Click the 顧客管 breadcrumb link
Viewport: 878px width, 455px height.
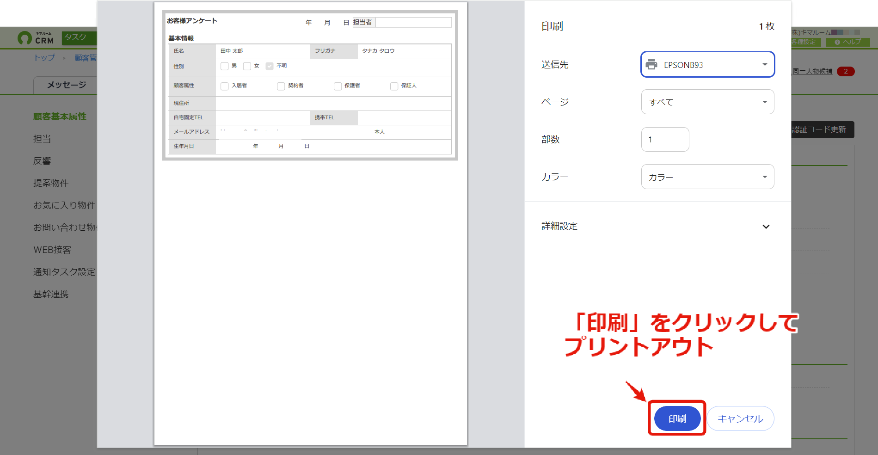click(x=86, y=58)
